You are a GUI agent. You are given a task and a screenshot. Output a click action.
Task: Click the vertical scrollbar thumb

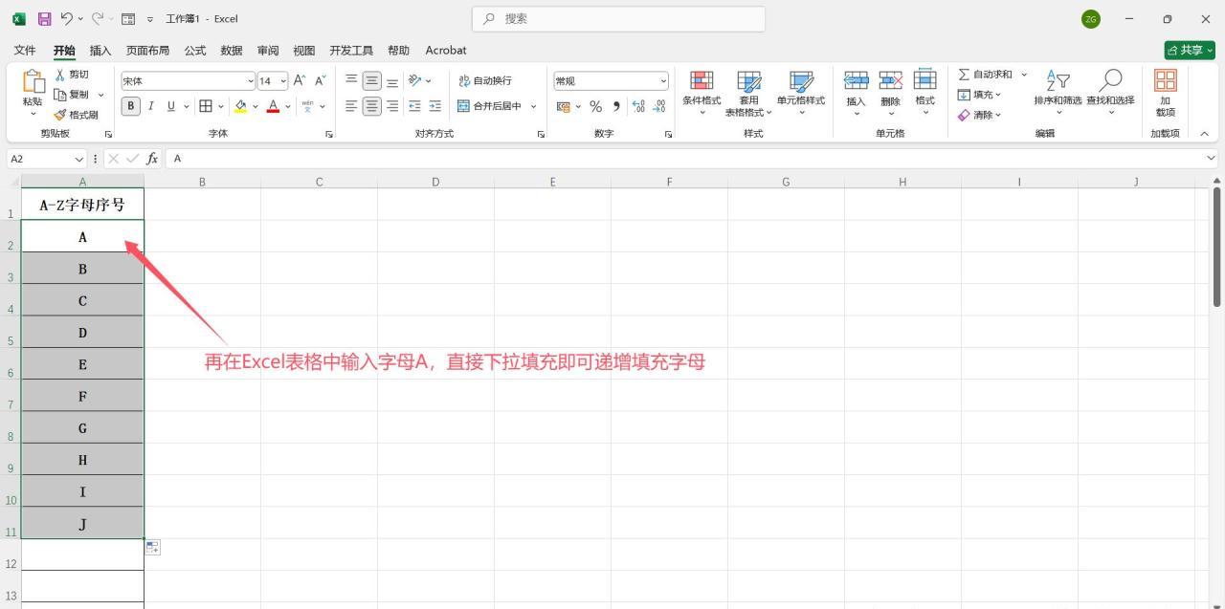tap(1216, 247)
